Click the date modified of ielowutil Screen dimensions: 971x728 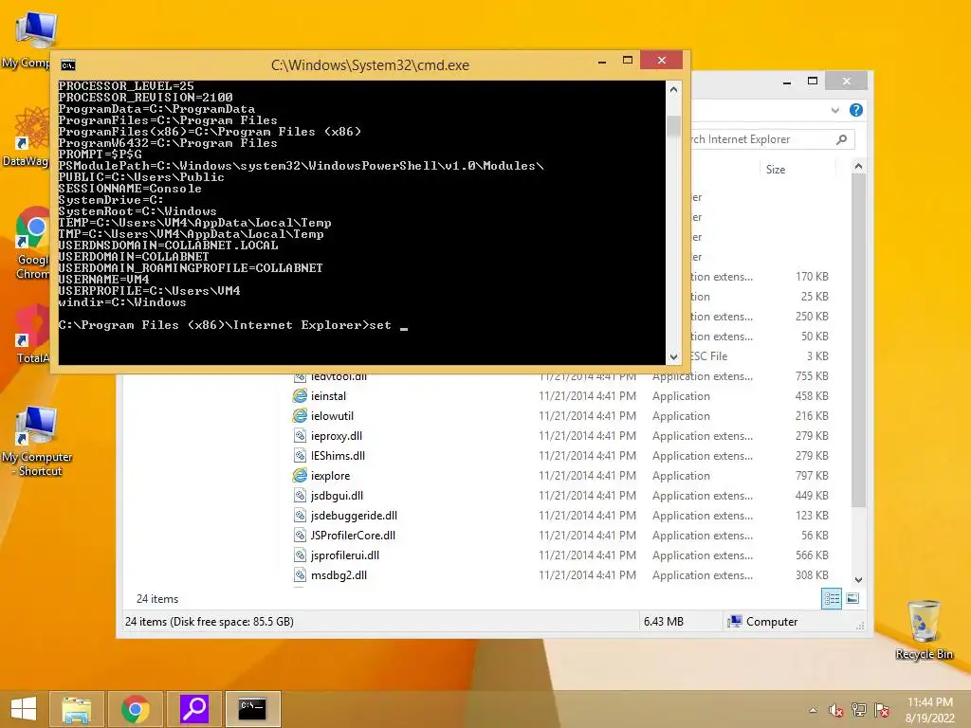(x=587, y=416)
